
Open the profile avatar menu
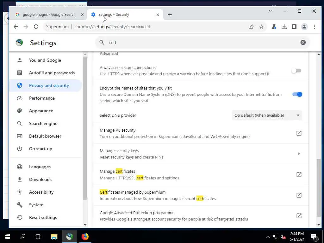click(304, 27)
